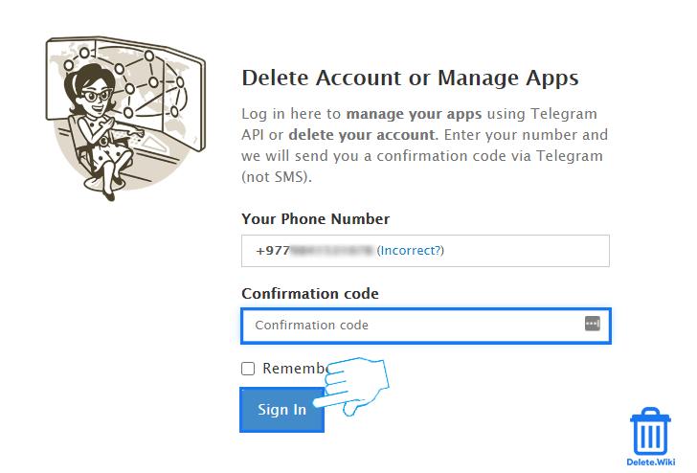Tick the Remember checkbox
The width and height of the screenshot is (697, 473).
[x=248, y=369]
